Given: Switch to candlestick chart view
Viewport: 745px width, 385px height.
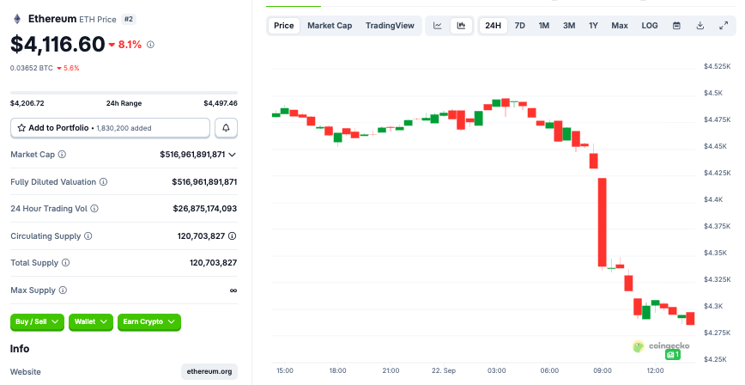Looking at the screenshot, I should [461, 26].
